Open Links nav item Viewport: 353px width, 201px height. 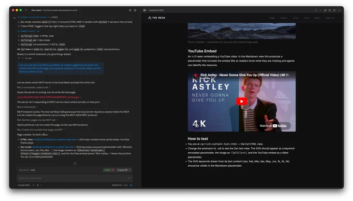[295, 18]
